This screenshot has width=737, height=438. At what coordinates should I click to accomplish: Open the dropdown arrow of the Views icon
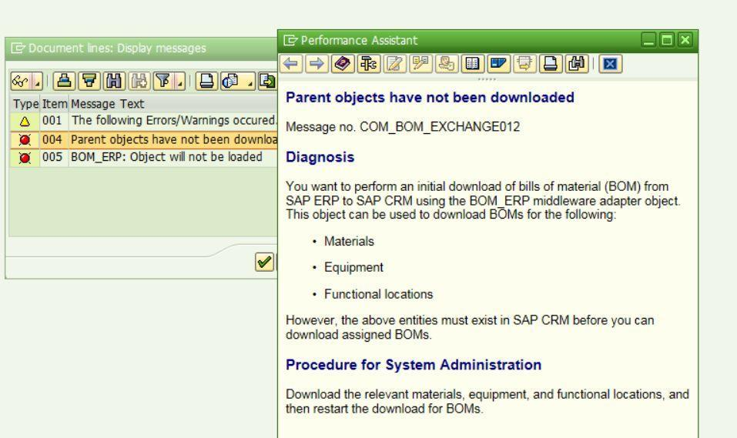click(250, 82)
